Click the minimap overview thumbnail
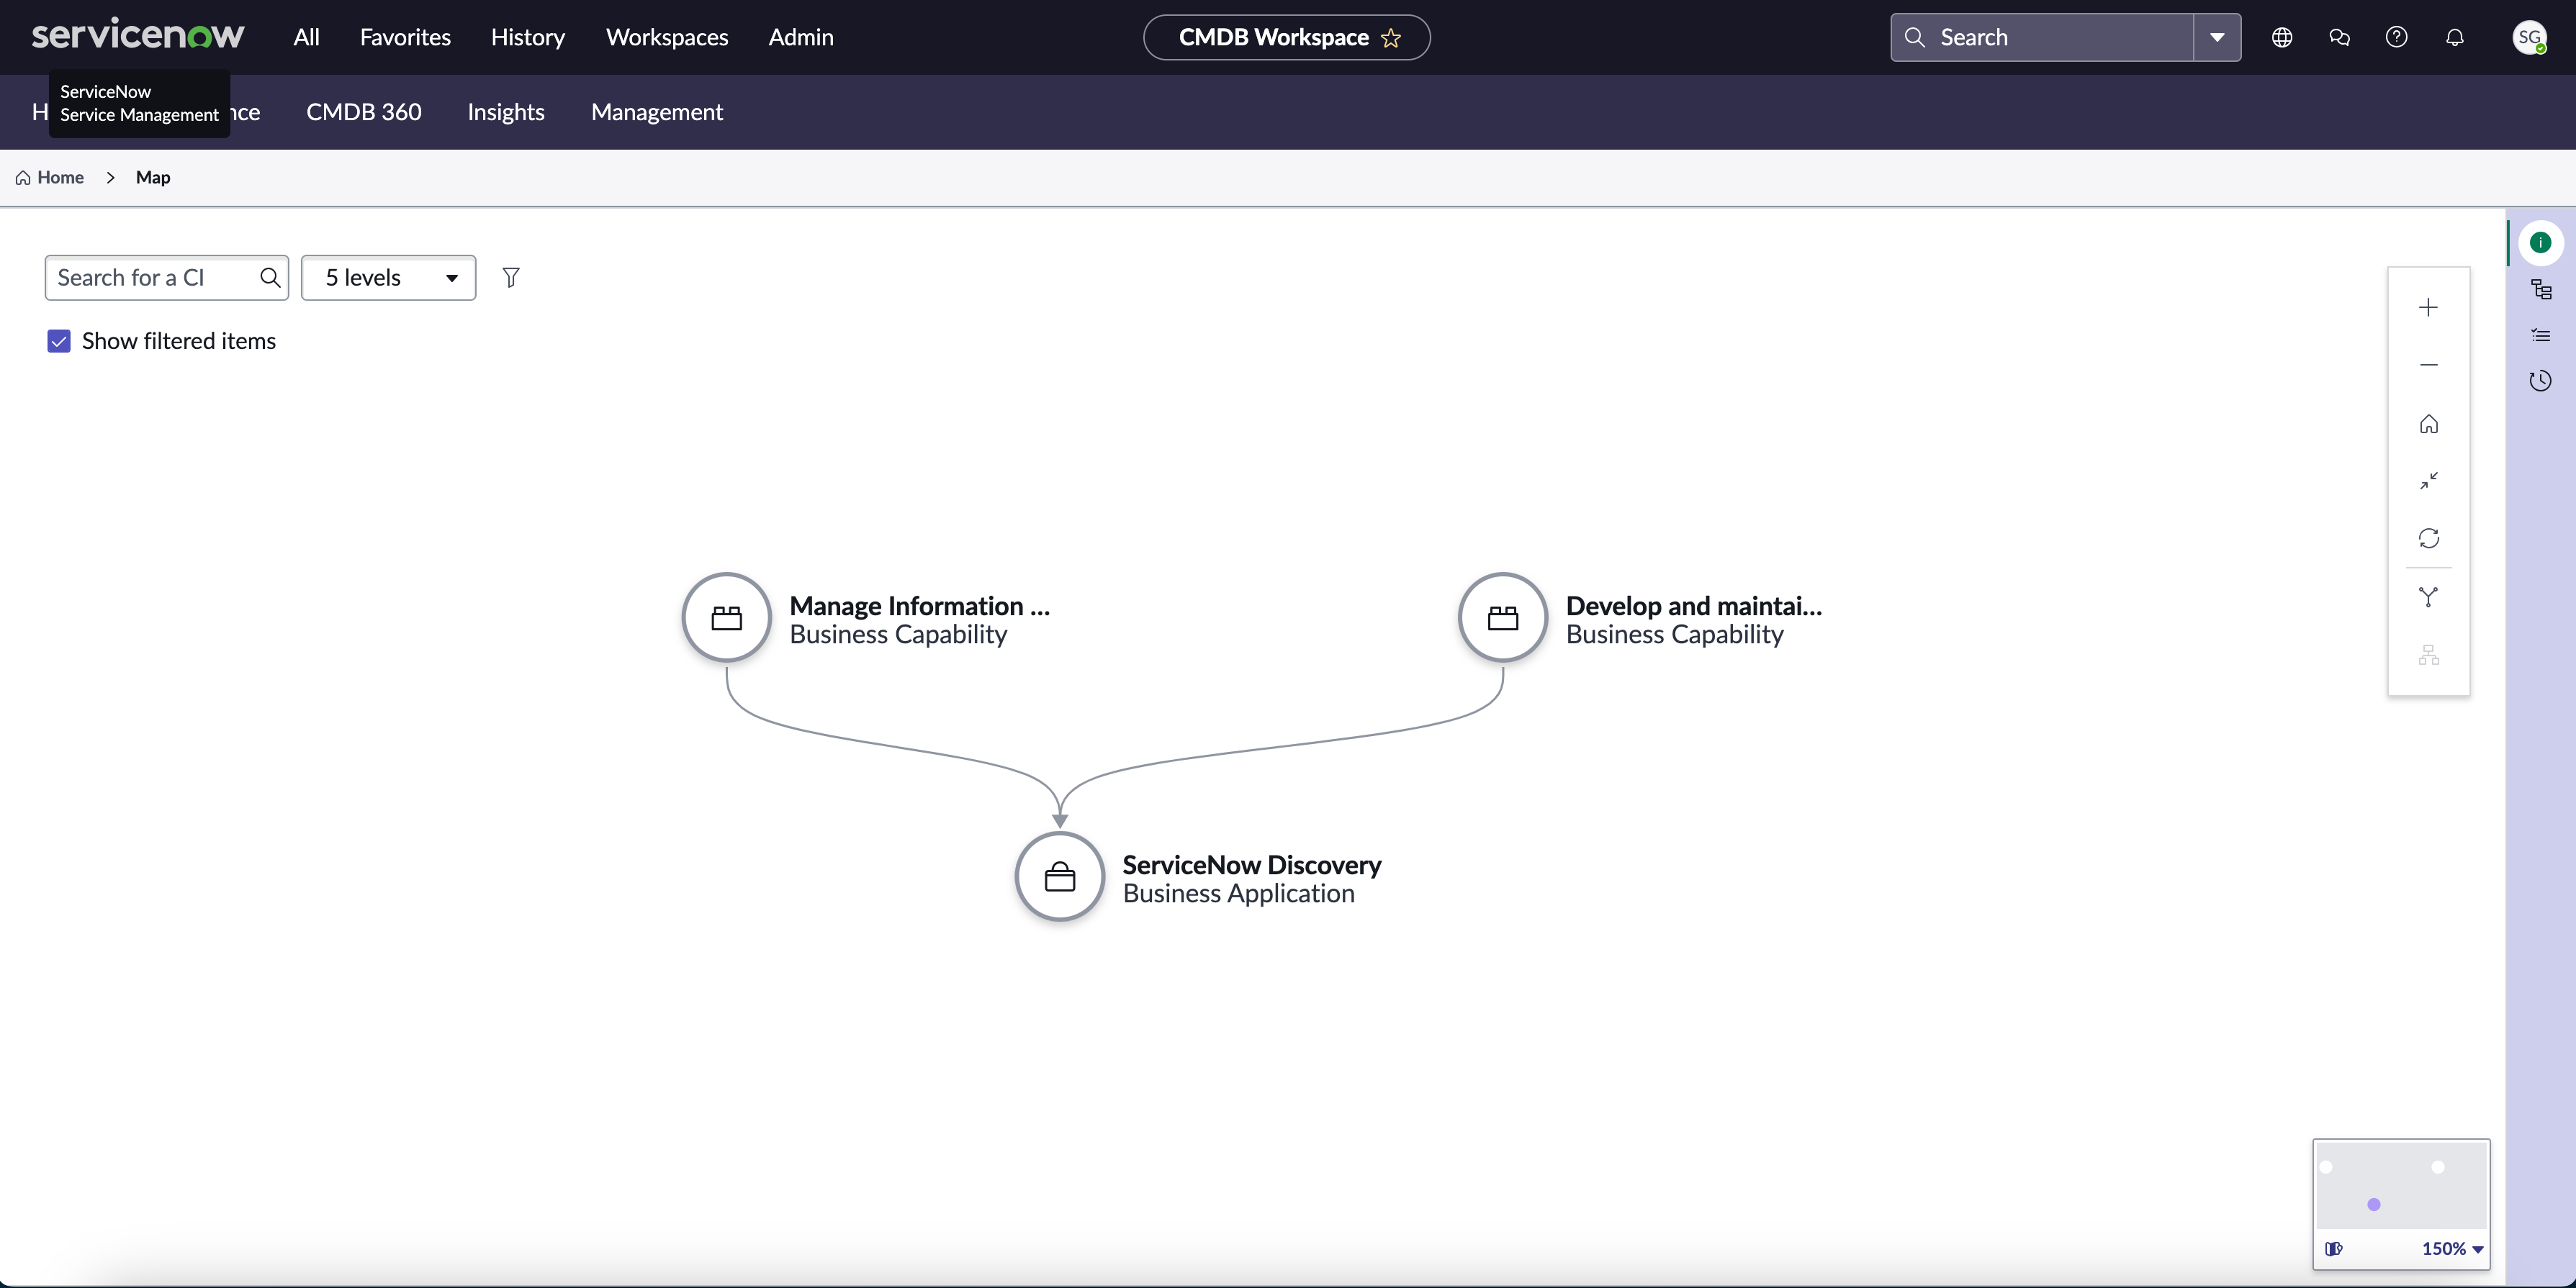The height and width of the screenshot is (1288, 2576). (x=2401, y=1185)
